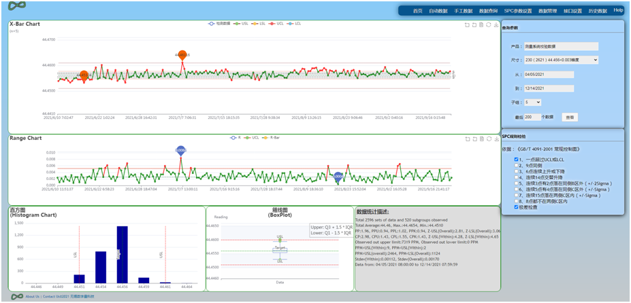Open SPC参数设置 menu item
The image size is (631, 303).
[518, 11]
